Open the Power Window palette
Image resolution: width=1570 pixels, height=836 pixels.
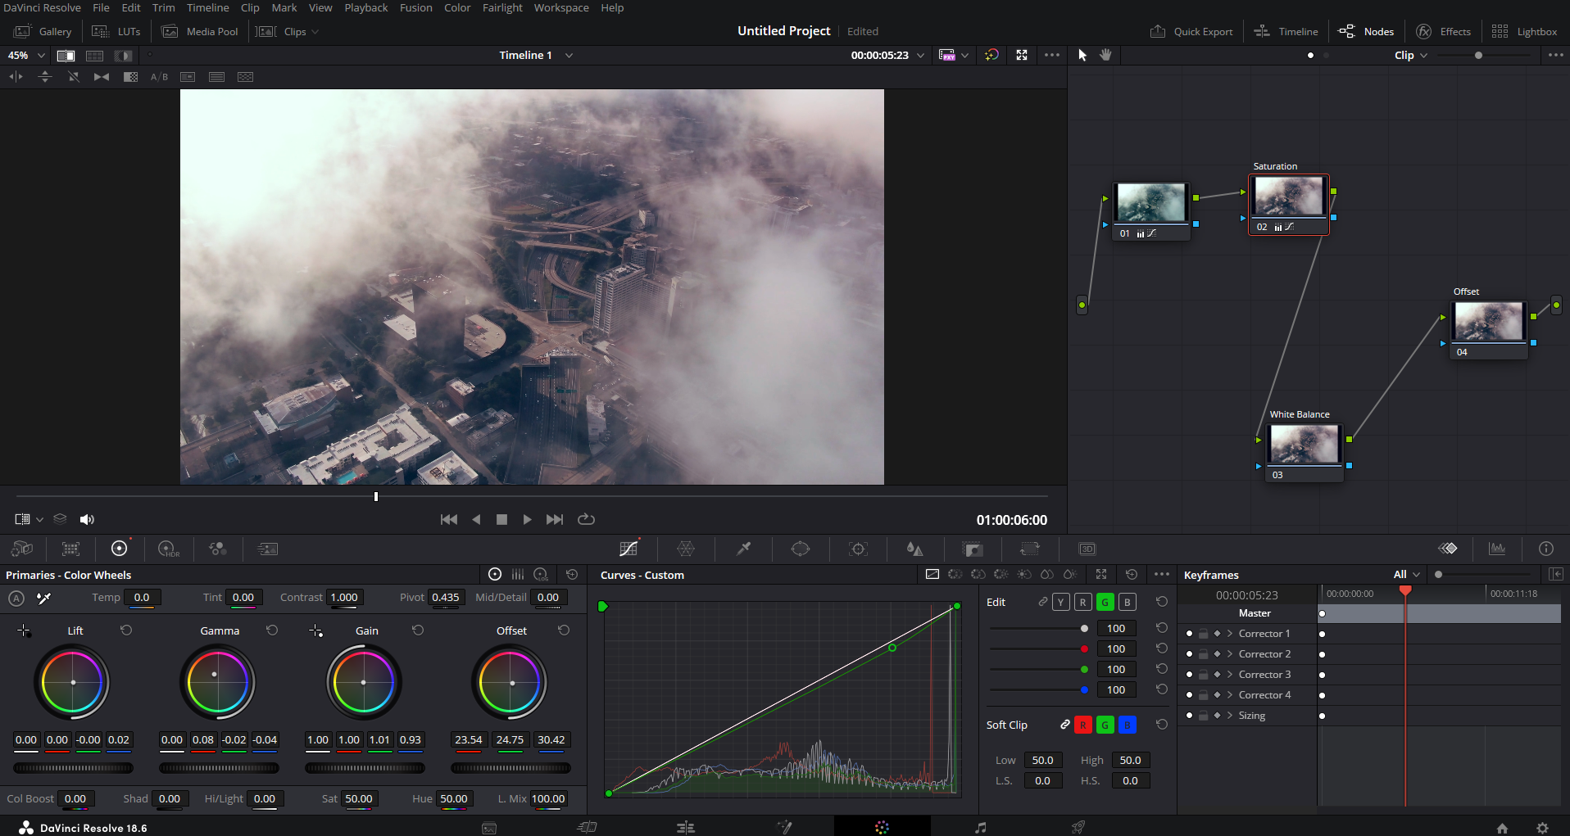[x=801, y=549]
